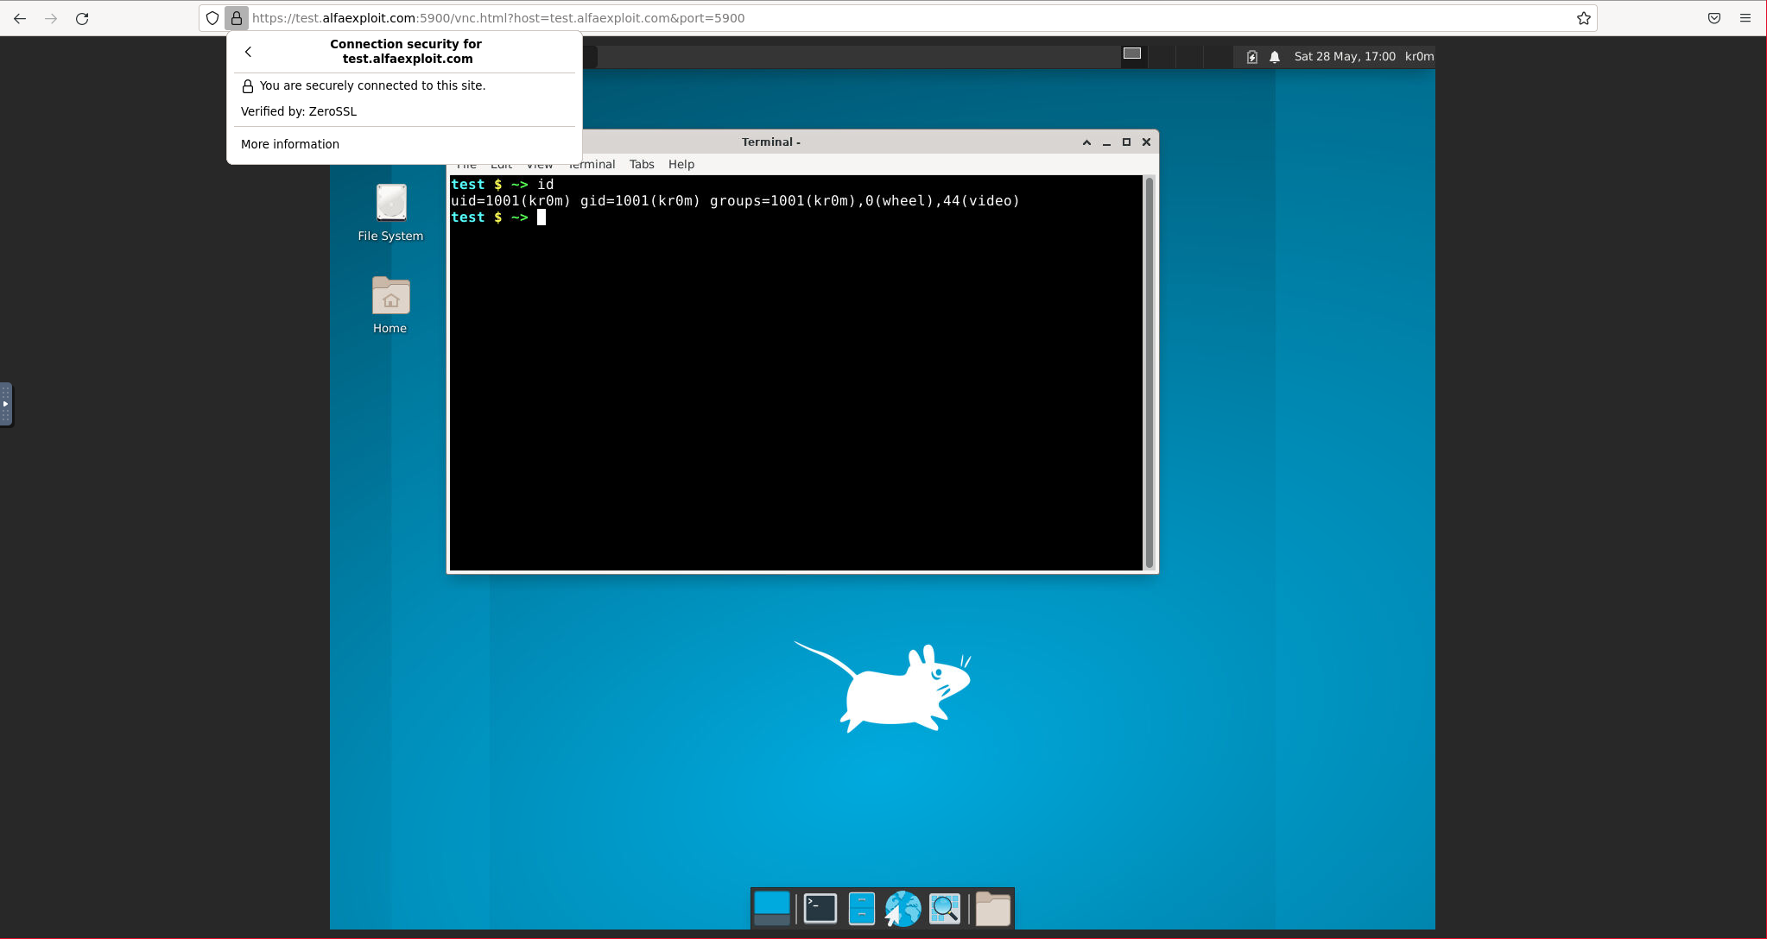
Task: Open the Help menu in Terminal
Action: (681, 164)
